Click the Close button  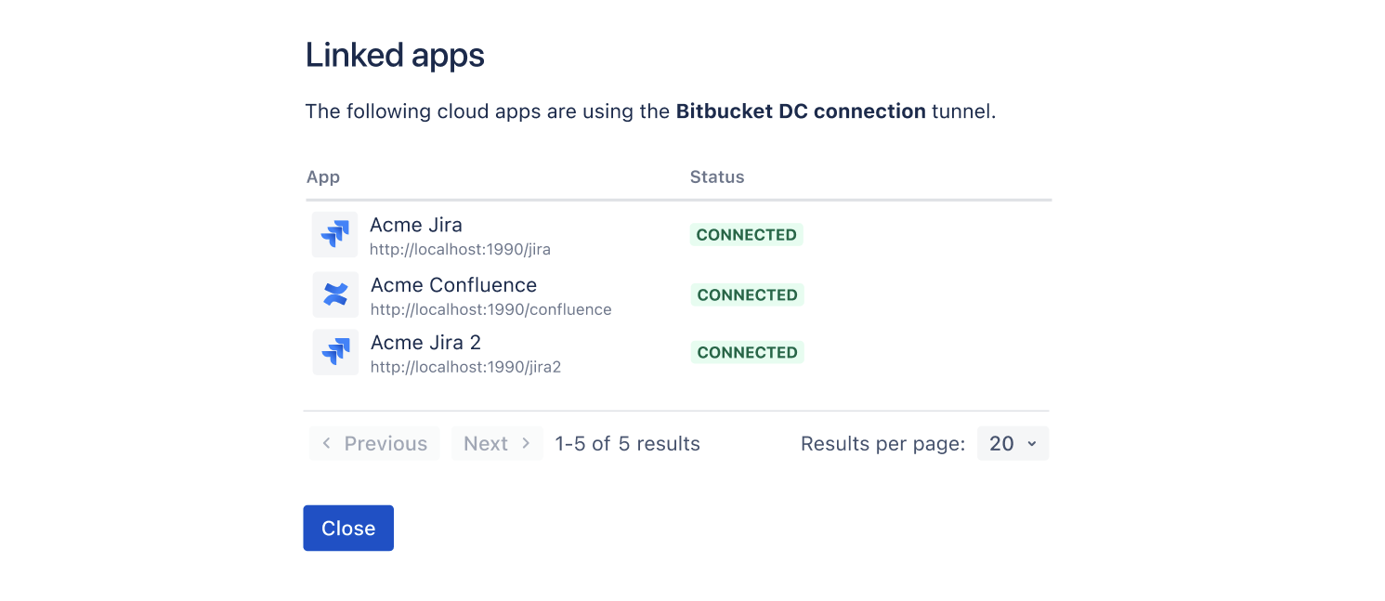(348, 528)
